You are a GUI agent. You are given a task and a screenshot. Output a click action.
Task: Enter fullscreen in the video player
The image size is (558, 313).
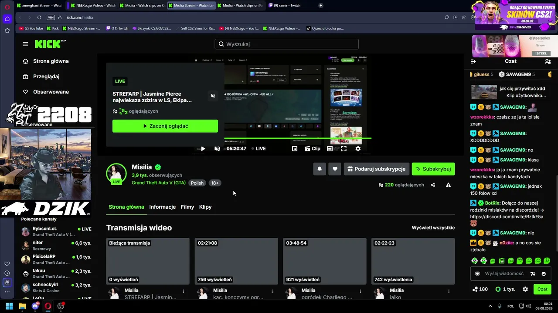(344, 149)
